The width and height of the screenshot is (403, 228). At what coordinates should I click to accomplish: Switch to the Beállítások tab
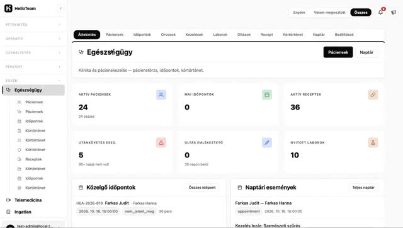point(344,35)
